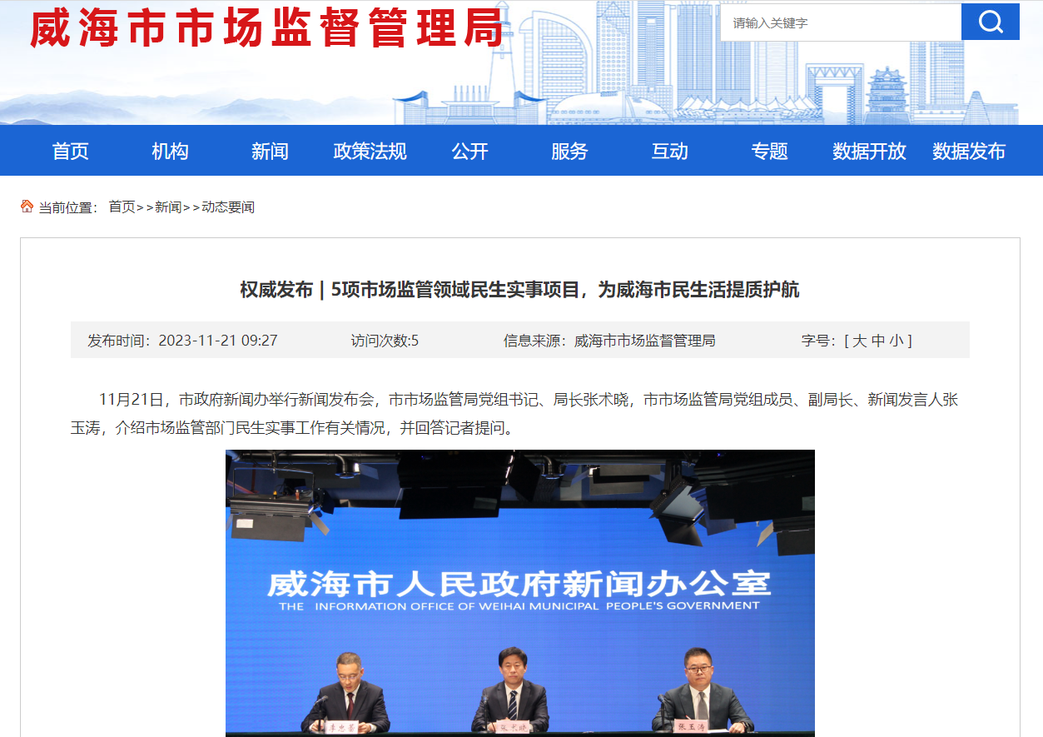
Task: Open the 服务 navigation menu item
Action: coord(569,151)
